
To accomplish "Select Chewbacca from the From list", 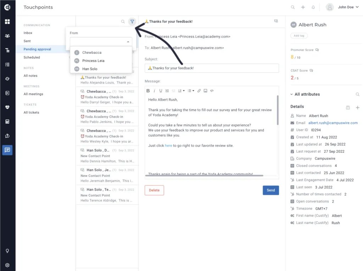I will coord(101,52).
